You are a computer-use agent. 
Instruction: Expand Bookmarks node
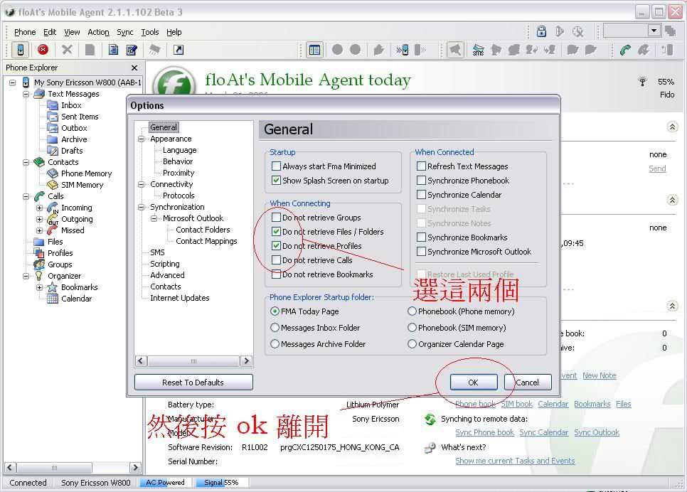pyautogui.click(x=39, y=287)
